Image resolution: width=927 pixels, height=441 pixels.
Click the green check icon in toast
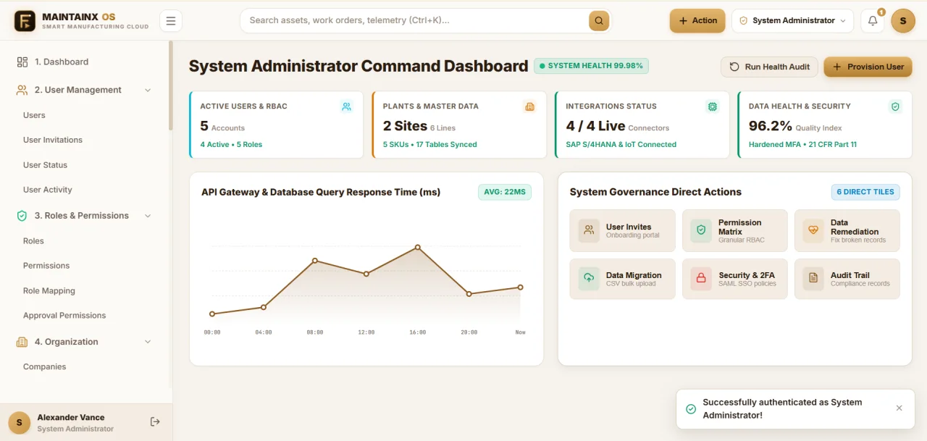pyautogui.click(x=691, y=409)
